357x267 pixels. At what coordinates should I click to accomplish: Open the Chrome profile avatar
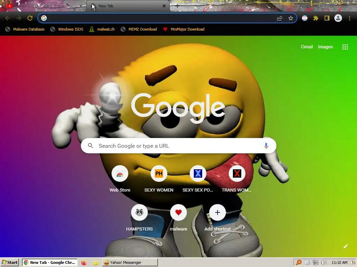click(x=338, y=18)
